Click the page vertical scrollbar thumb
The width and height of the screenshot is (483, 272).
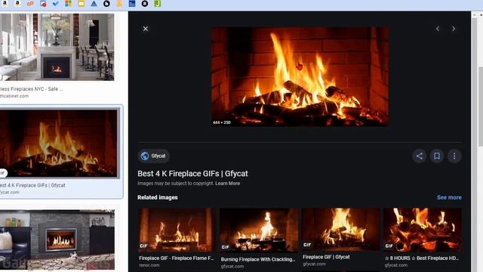click(480, 107)
